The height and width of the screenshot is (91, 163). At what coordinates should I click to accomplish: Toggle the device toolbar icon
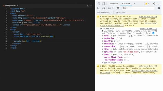103,4
